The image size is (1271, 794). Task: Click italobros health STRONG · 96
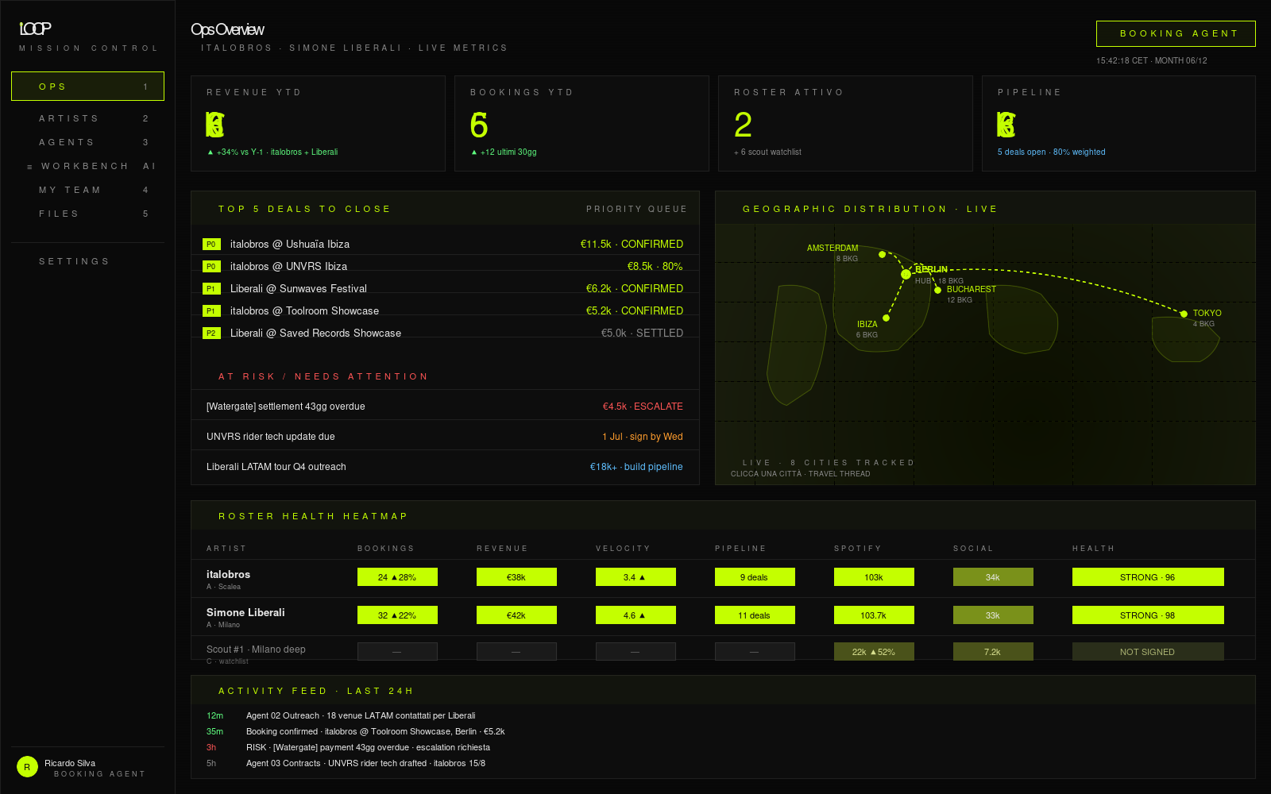[1148, 577]
